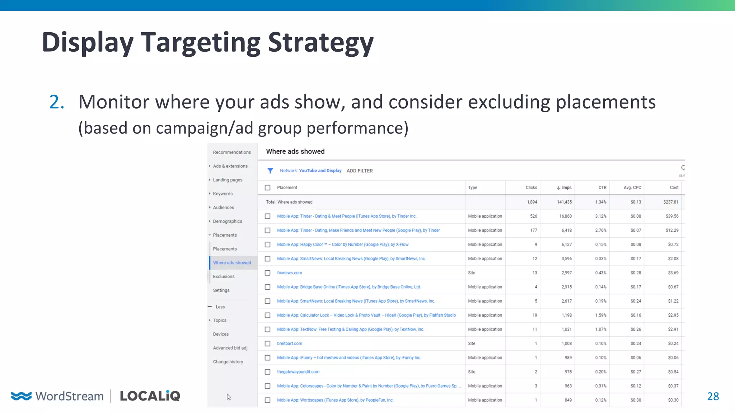The image size is (735, 413).
Task: Check the Tinder iTunes App Store row checkbox
Action: click(267, 216)
